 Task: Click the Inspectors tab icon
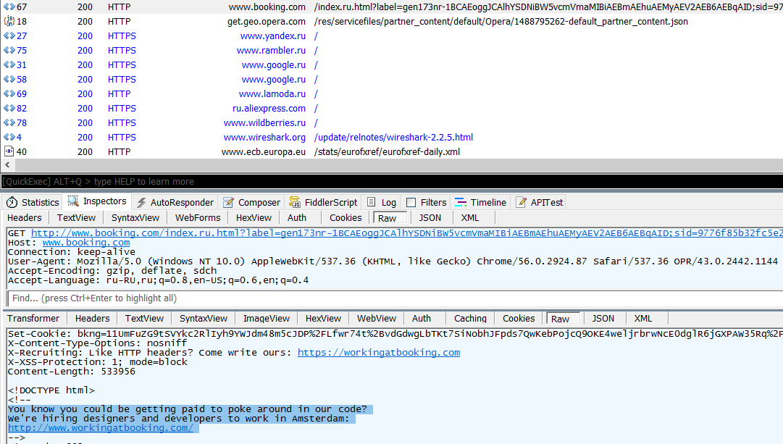point(73,201)
